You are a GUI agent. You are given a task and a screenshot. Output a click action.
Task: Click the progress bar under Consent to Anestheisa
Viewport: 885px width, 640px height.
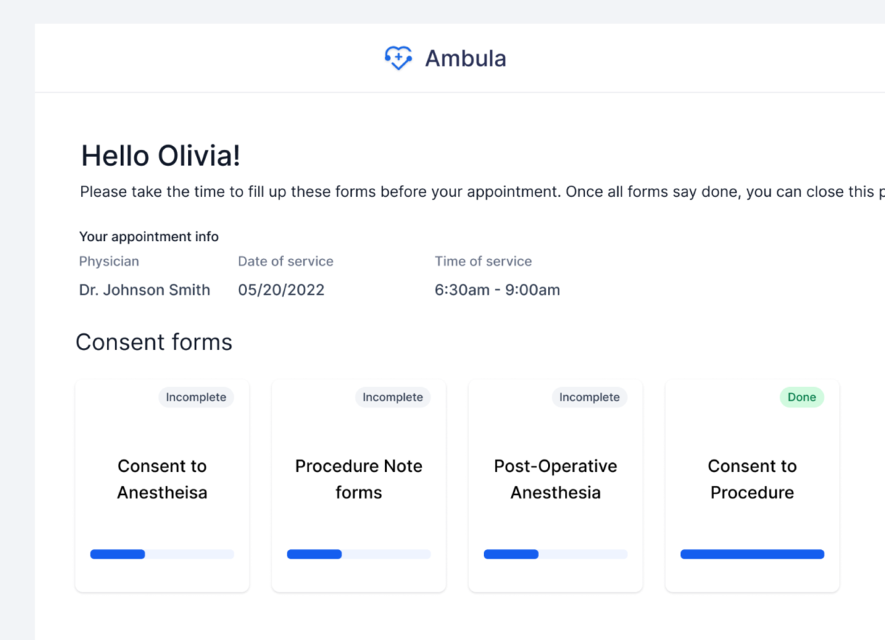tap(162, 554)
